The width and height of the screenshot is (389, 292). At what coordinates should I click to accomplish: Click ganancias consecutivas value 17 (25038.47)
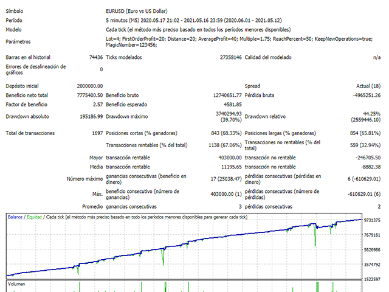tap(226, 179)
